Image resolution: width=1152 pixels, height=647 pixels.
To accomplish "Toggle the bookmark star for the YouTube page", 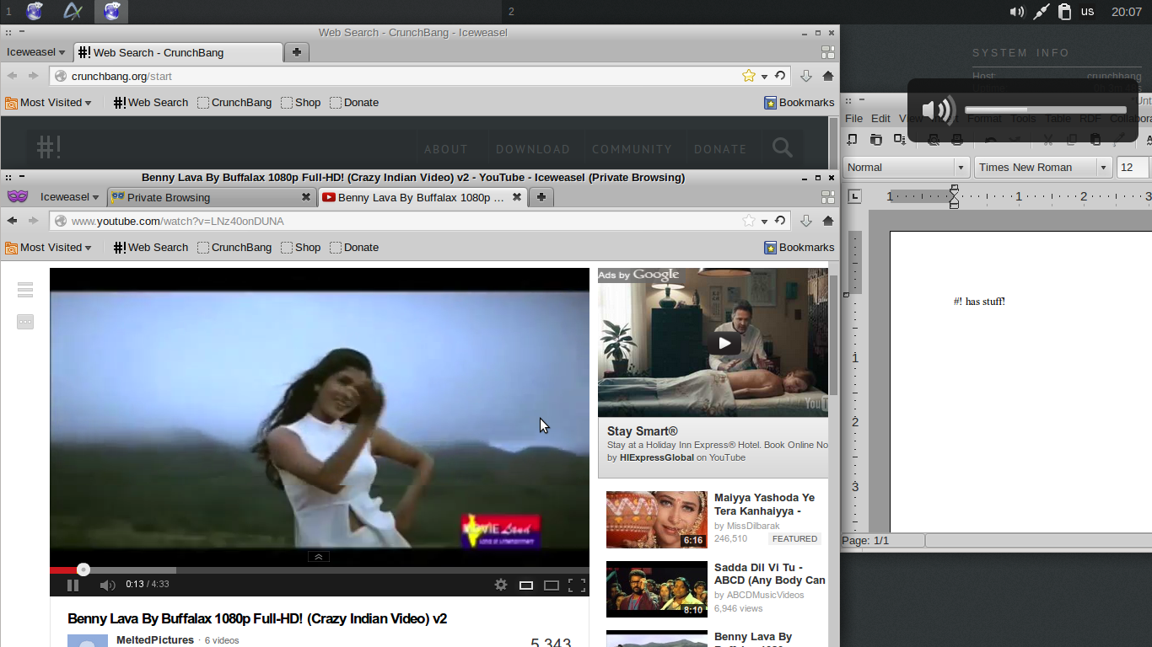I will pyautogui.click(x=747, y=221).
